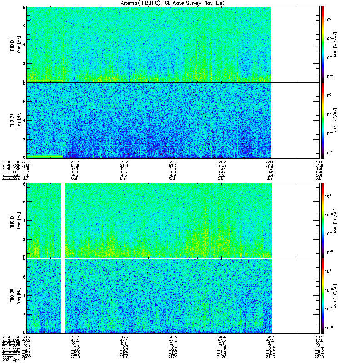Click the PSD [nT²/Hz] label of THB B⊥ color bar
Image resolution: width=341 pixels, height=363 pixels.
click(x=336, y=44)
